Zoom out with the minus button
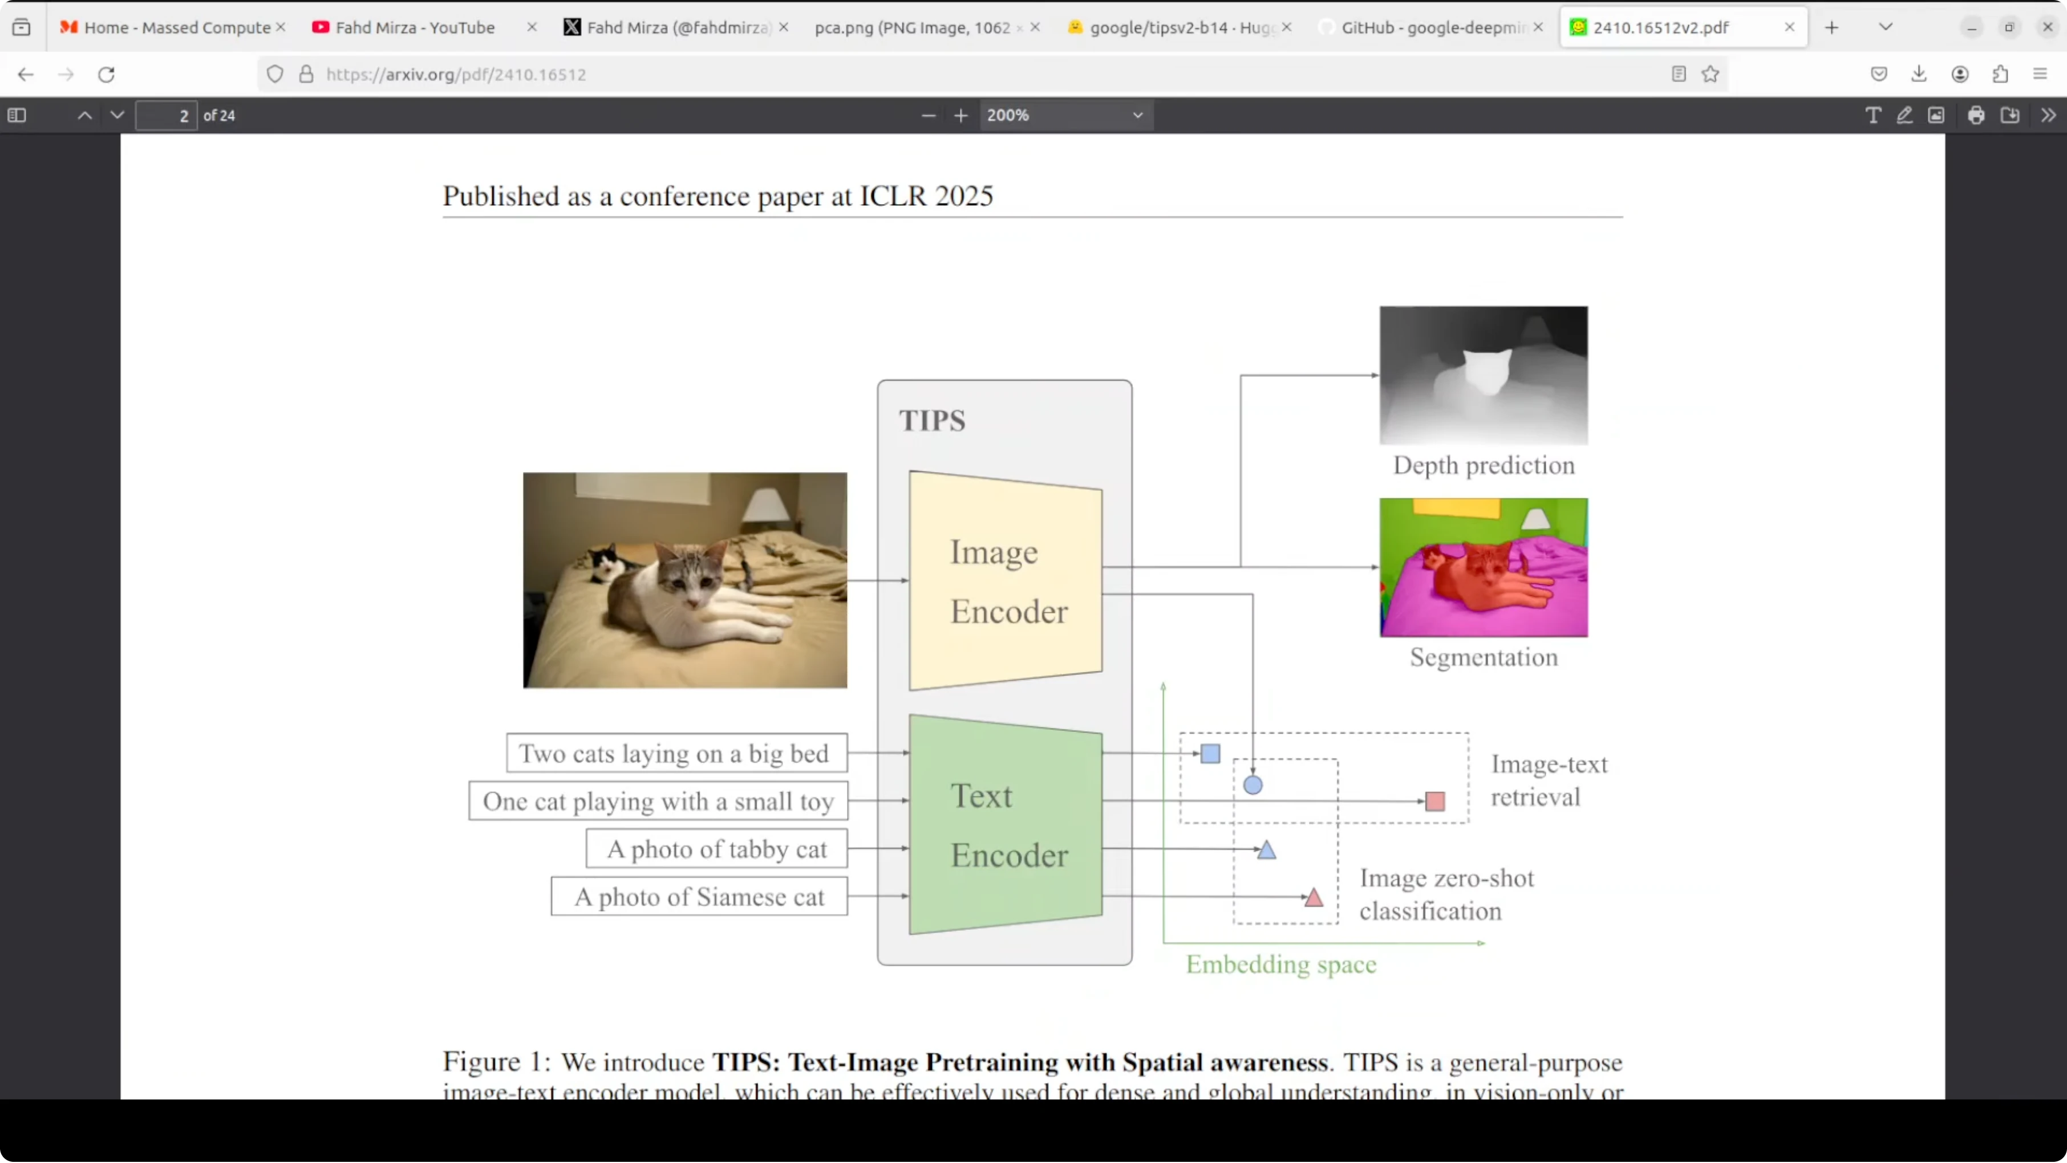This screenshot has height=1163, width=2067. [929, 116]
